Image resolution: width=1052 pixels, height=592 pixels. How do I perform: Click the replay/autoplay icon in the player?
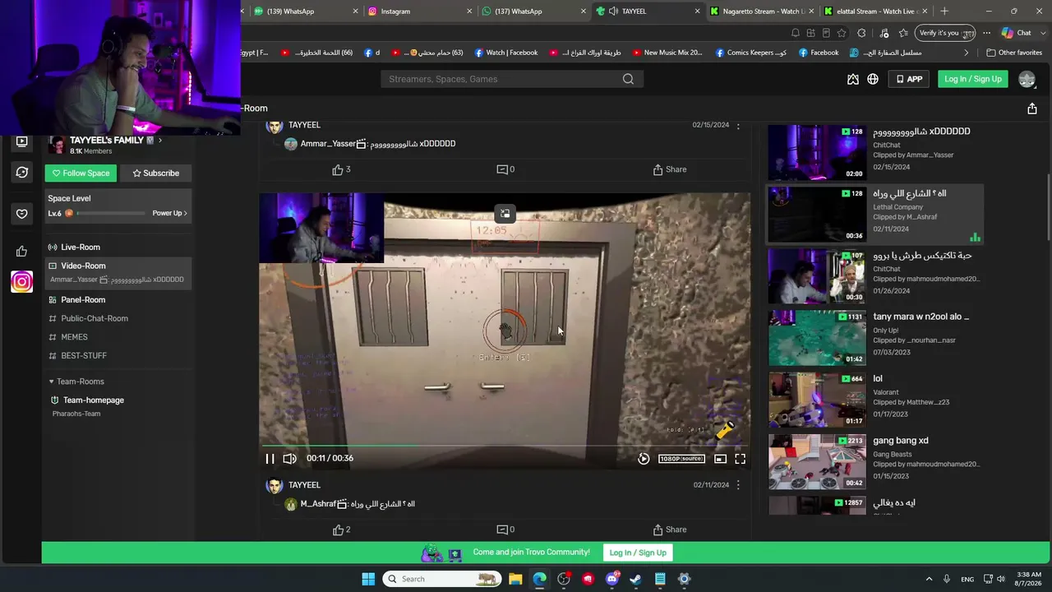pyautogui.click(x=644, y=459)
